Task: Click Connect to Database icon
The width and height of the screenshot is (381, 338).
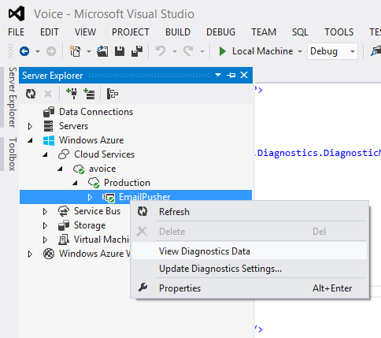Action: click(72, 94)
